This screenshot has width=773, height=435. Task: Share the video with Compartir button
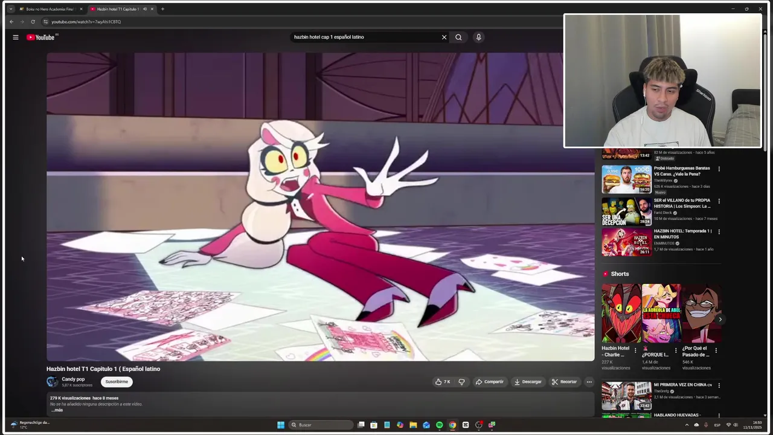(x=489, y=382)
